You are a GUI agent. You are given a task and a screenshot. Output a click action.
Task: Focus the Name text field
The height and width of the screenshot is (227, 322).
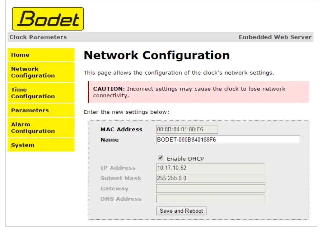[x=228, y=140]
